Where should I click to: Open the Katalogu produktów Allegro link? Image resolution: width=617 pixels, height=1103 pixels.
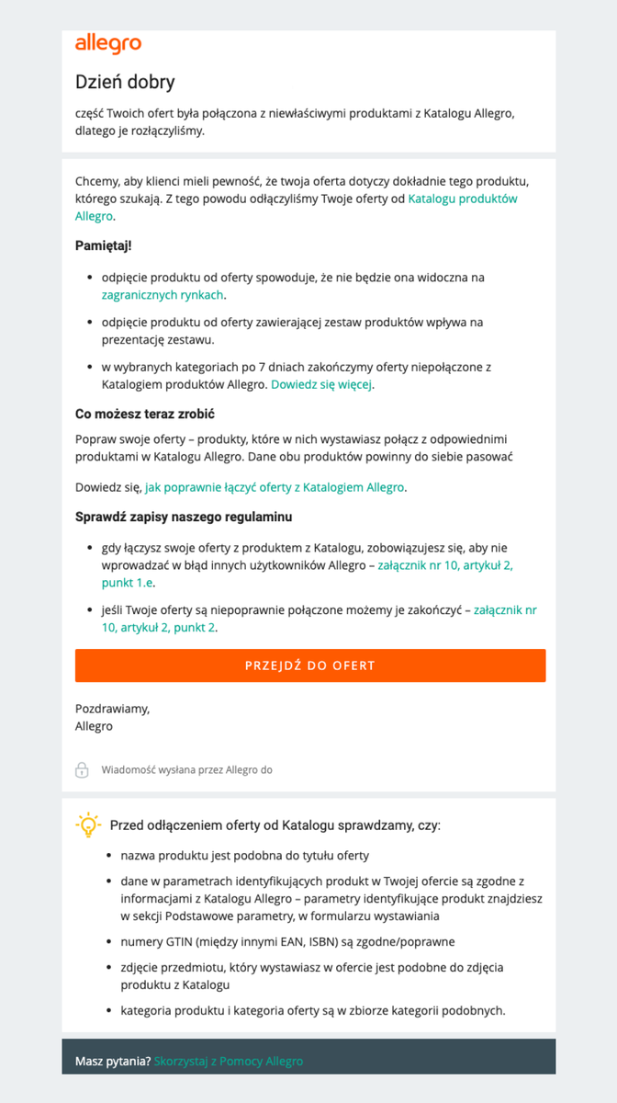point(463,199)
